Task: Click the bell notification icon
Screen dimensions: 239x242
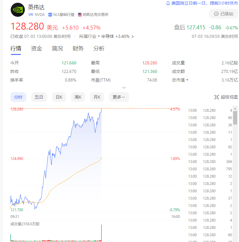Action: (168, 3)
